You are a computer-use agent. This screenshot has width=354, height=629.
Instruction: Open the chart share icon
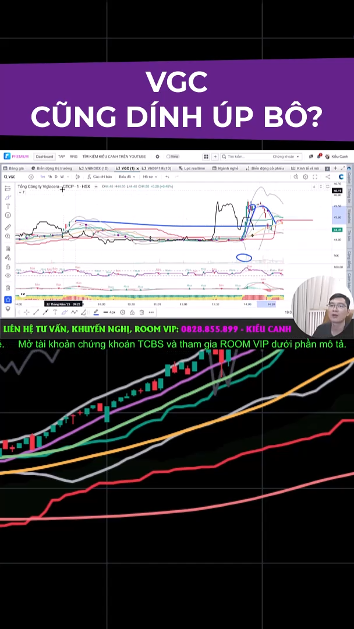click(328, 177)
